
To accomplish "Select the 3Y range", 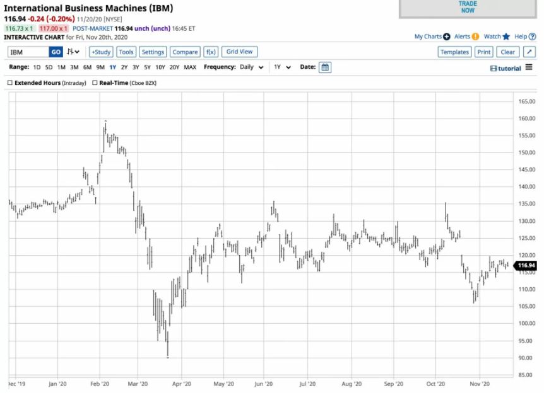I will point(136,67).
